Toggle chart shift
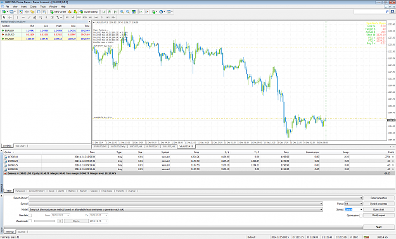This screenshot has width=396, height=239. click(146, 11)
